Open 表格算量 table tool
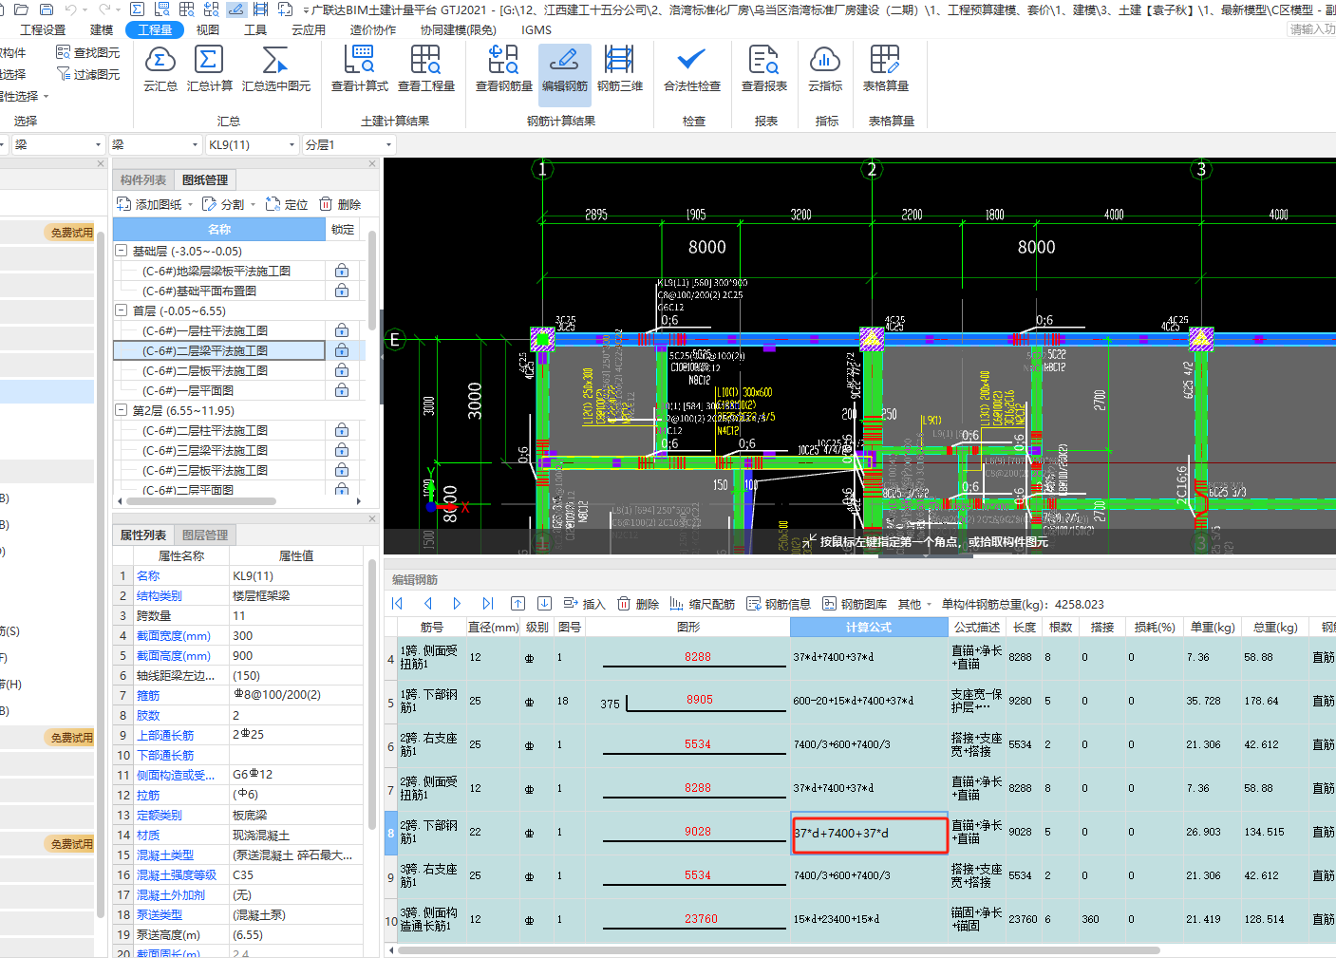Image resolution: width=1336 pixels, height=958 pixels. pyautogui.click(x=885, y=69)
